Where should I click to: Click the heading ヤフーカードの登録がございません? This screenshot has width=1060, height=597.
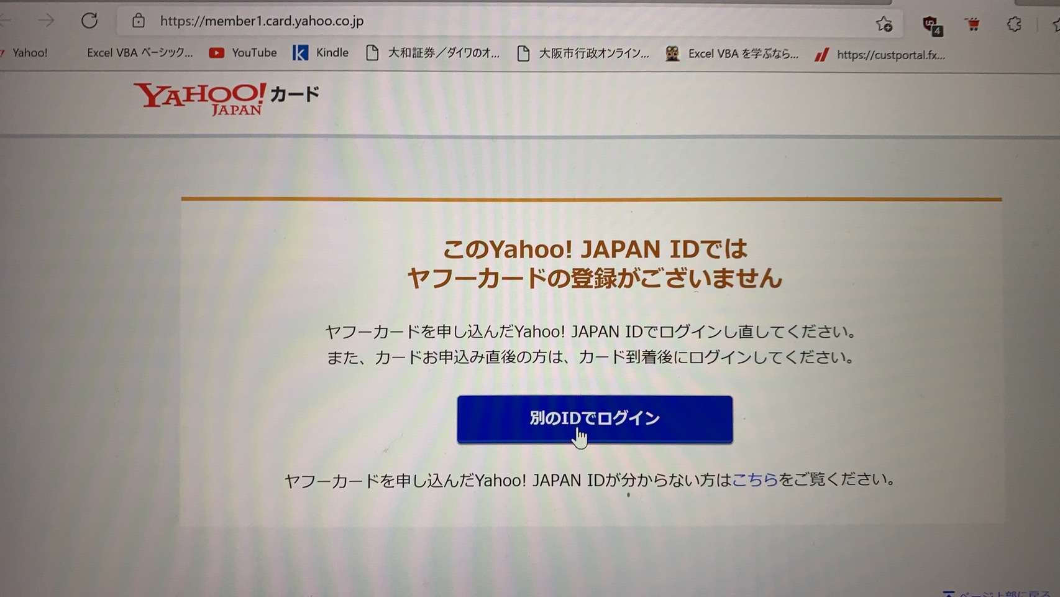pyautogui.click(x=595, y=277)
